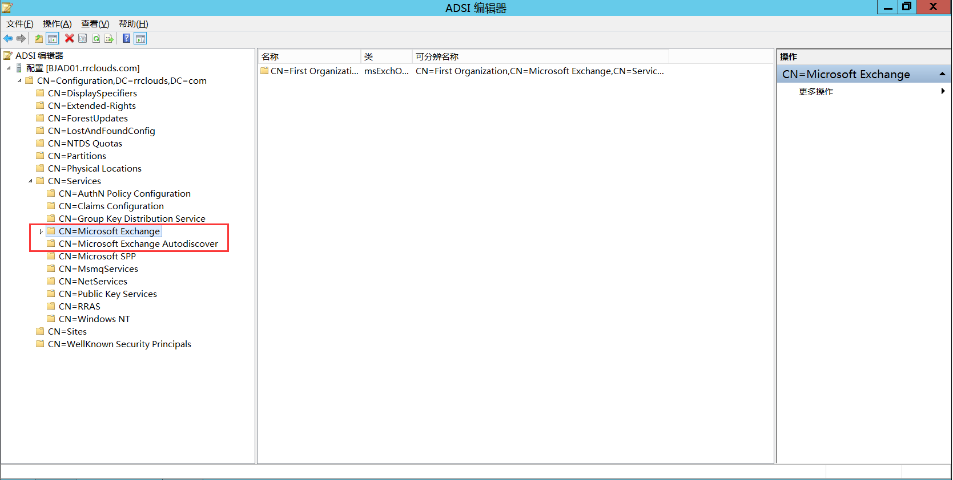This screenshot has width=953, height=480.
Task: Open the 帮助(H) menu
Action: point(133,23)
